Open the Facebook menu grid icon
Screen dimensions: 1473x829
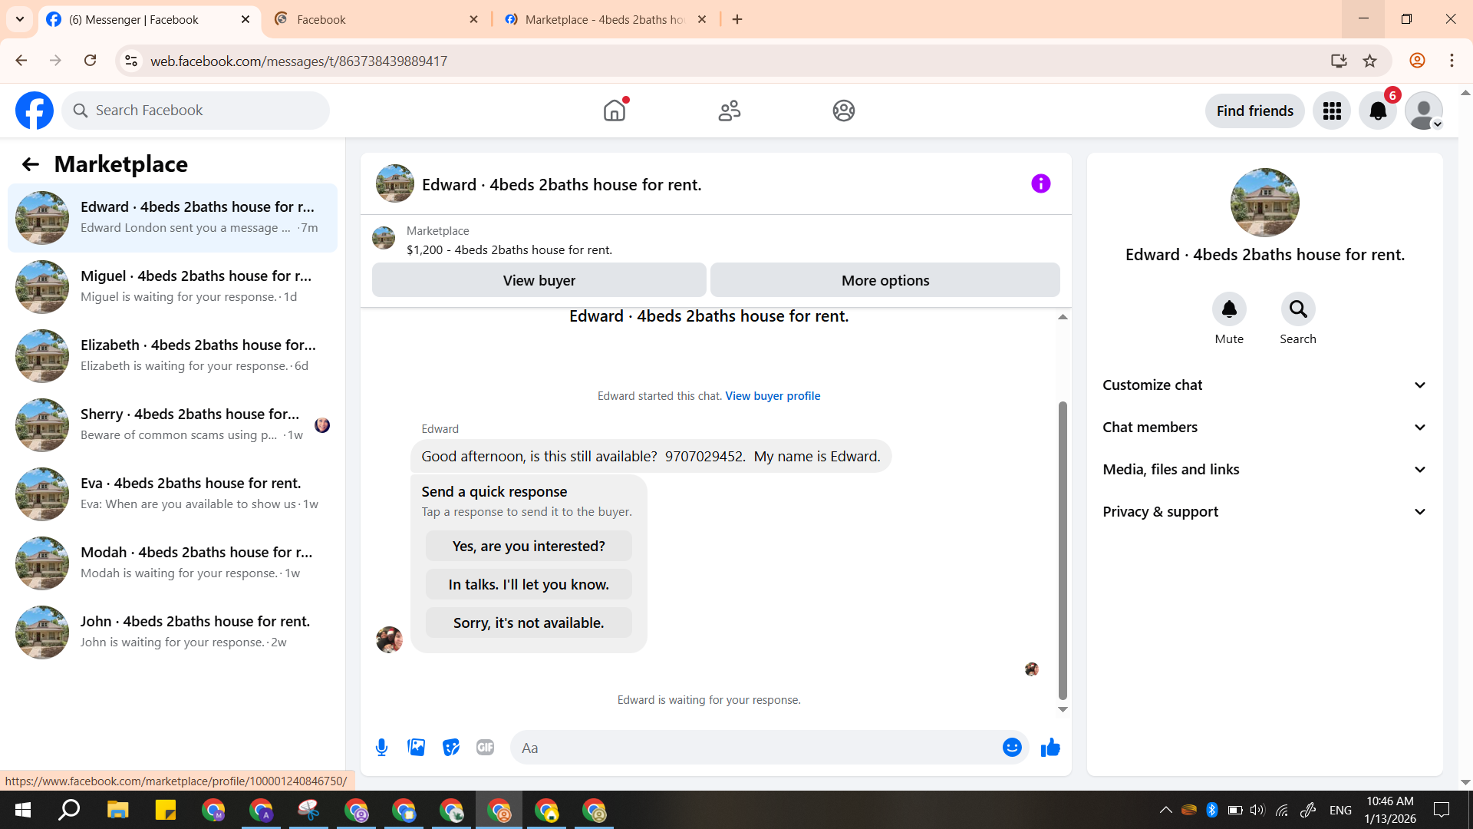tap(1332, 111)
